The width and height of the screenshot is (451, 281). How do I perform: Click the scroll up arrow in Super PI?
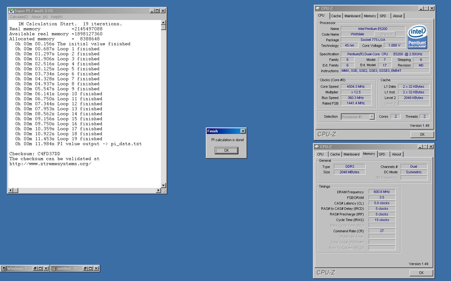[163, 22]
